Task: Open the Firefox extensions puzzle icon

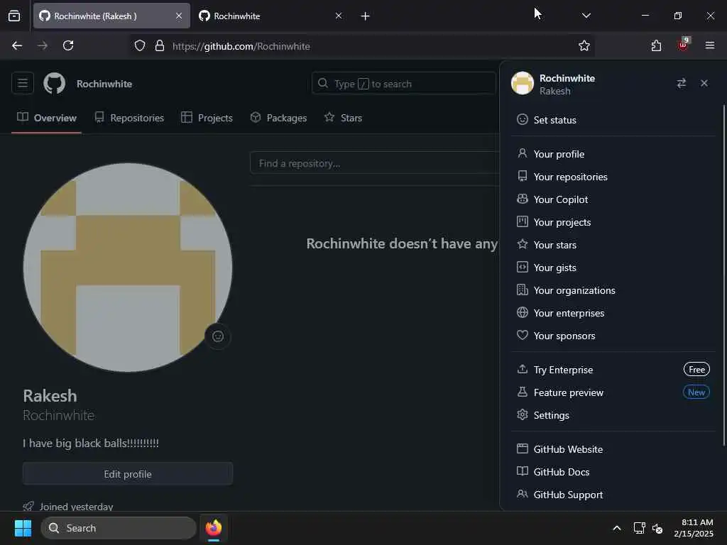Action: click(656, 45)
